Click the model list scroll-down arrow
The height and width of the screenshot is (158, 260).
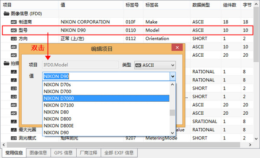pyautogui.click(x=172, y=133)
